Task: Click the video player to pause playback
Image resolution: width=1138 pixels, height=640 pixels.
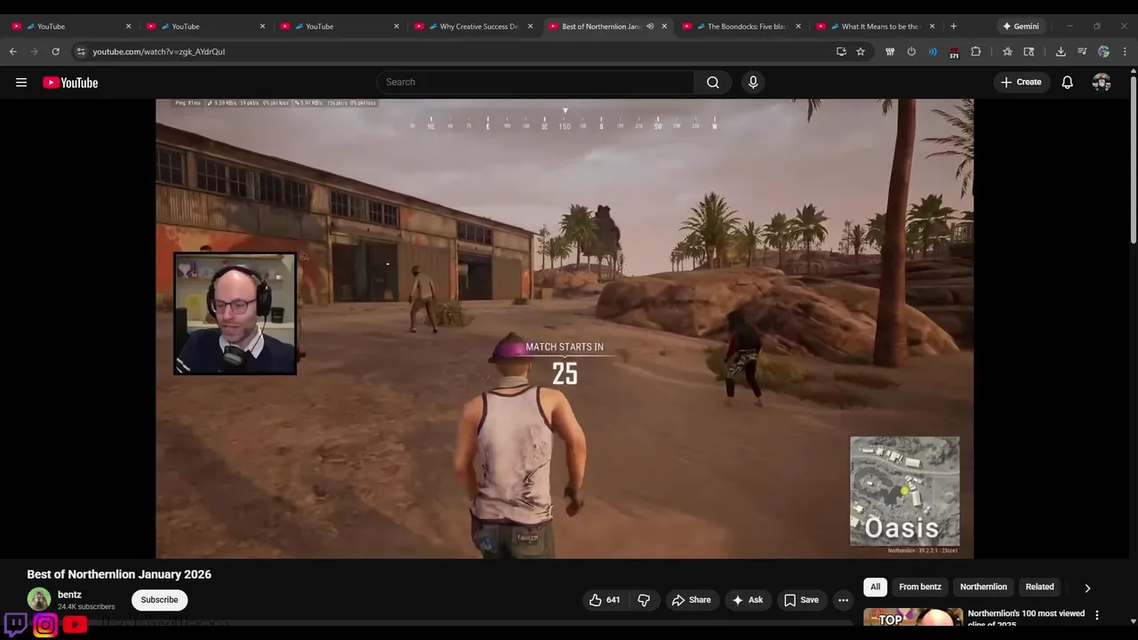Action: pos(565,328)
